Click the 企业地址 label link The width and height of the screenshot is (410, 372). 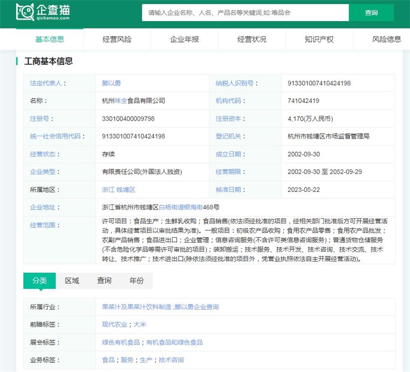point(43,207)
